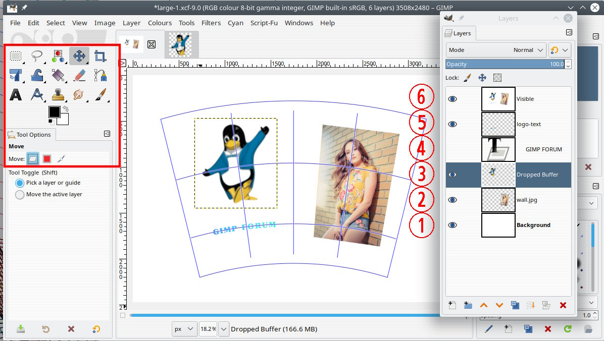
Task: Select the Free Select lasso tool
Action: (x=37, y=56)
